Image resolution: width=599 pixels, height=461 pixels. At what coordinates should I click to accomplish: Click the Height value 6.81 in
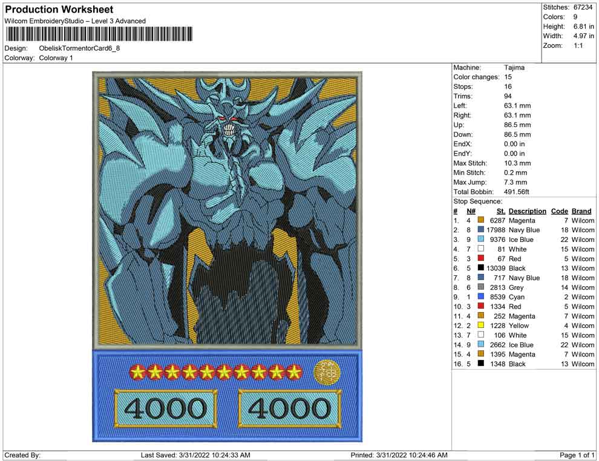583,27
